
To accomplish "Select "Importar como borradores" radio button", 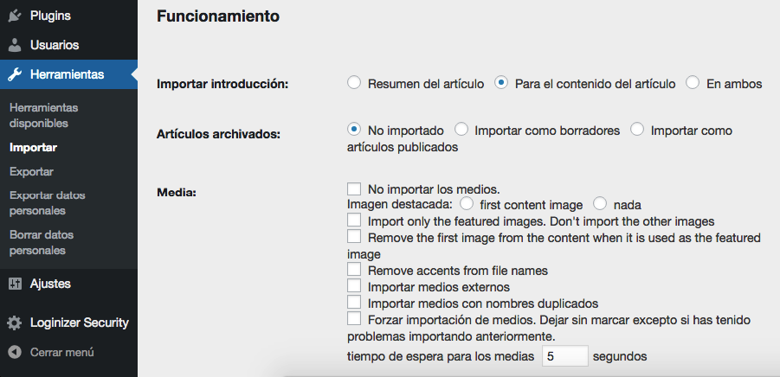I will pyautogui.click(x=461, y=130).
